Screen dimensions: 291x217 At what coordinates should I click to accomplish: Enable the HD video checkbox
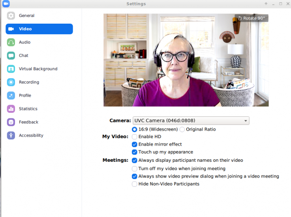135,137
